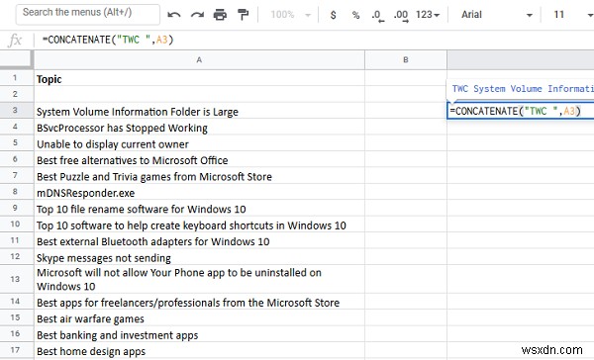The image size is (594, 360).
Task: Click the Redo icon
Action: click(197, 15)
